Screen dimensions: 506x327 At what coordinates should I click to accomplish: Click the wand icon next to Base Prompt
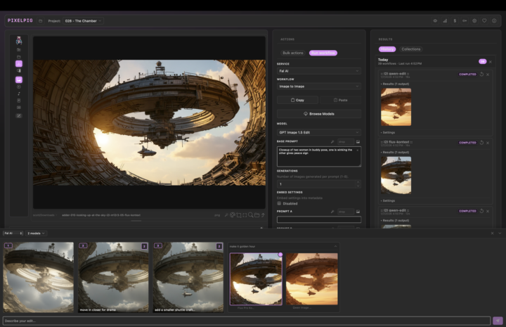point(332,142)
